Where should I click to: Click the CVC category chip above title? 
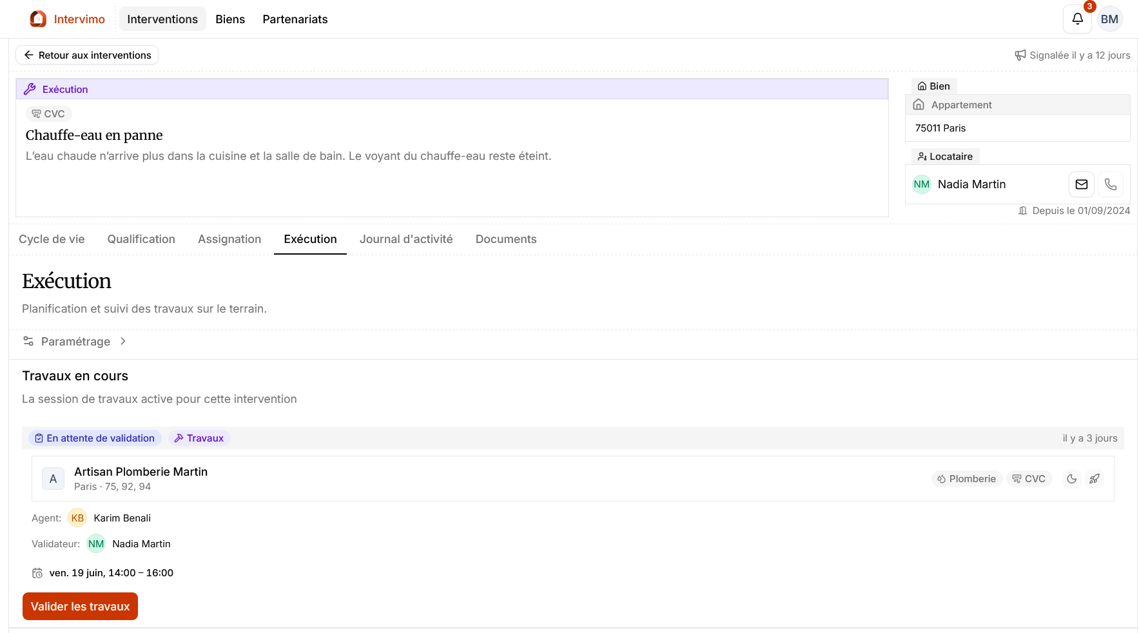click(x=48, y=114)
